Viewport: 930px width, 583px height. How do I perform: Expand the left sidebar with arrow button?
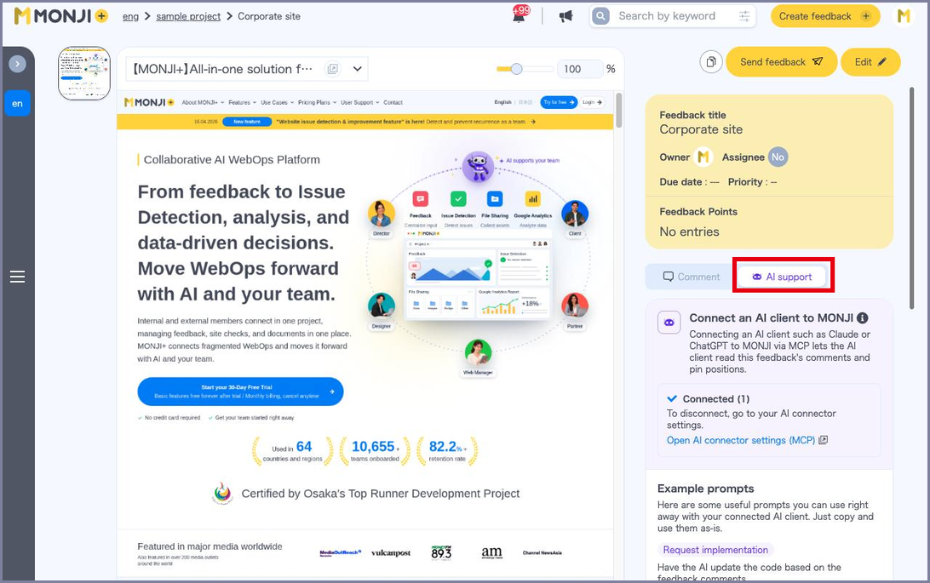pyautogui.click(x=17, y=63)
